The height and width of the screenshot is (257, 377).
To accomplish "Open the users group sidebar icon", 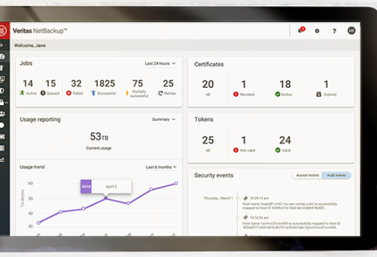I will tap(2, 113).
